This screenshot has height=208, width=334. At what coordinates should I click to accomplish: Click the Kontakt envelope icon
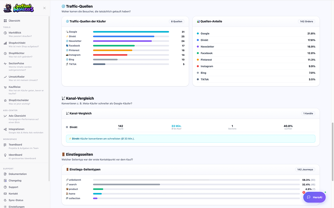5,194
